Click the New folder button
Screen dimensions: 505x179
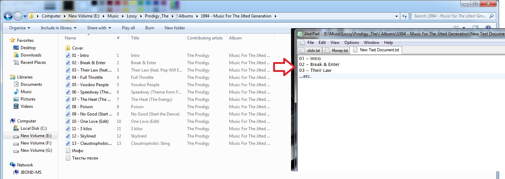tap(175, 28)
